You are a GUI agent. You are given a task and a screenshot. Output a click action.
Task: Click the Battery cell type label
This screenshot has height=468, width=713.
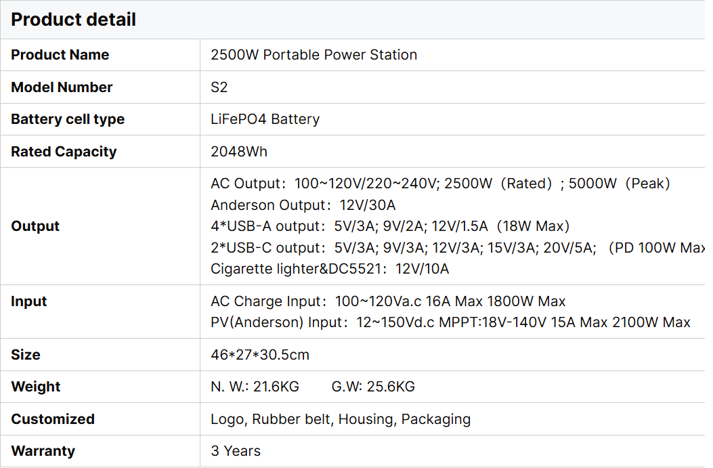tap(68, 119)
